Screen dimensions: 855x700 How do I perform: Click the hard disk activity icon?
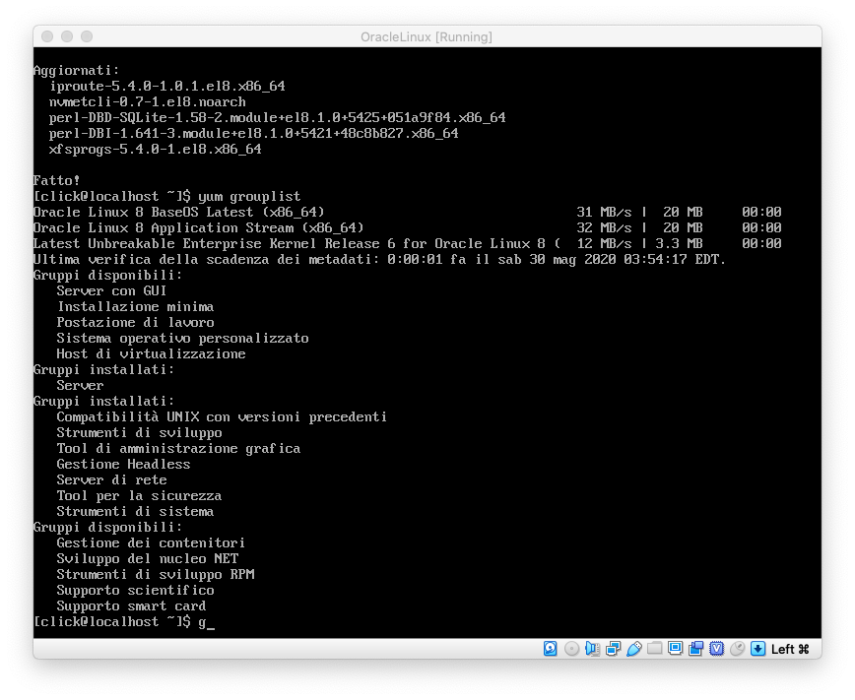pos(551,648)
